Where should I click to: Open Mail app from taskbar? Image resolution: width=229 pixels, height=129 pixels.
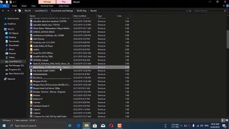pos(103,126)
